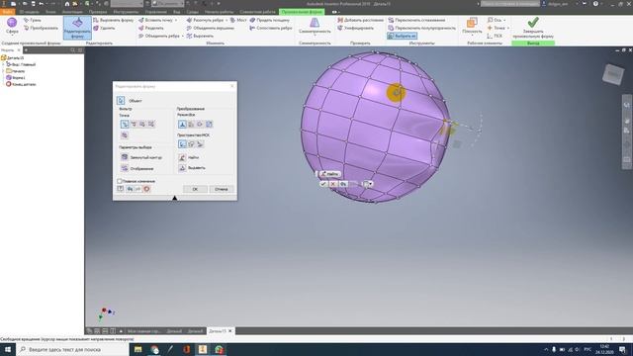633x356 pixels.
Task: Pick the Мост bridge tool
Action: point(238,20)
